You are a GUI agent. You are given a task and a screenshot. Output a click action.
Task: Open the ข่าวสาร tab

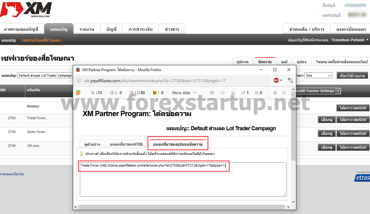click(172, 29)
